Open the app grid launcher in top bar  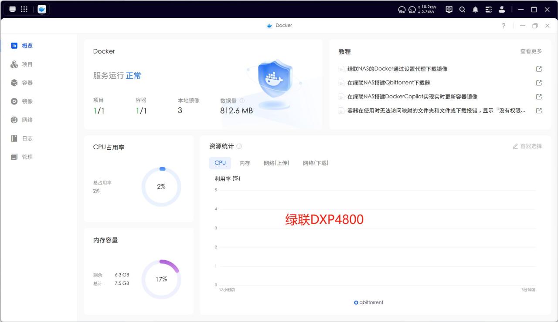(24, 9)
